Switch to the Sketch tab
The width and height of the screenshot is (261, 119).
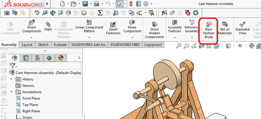coord(43,45)
